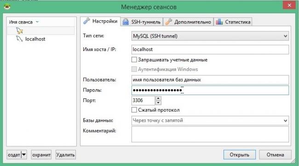This screenshot has height=166, width=299.
Task: Click the Тип сети label
Action: pos(93,36)
